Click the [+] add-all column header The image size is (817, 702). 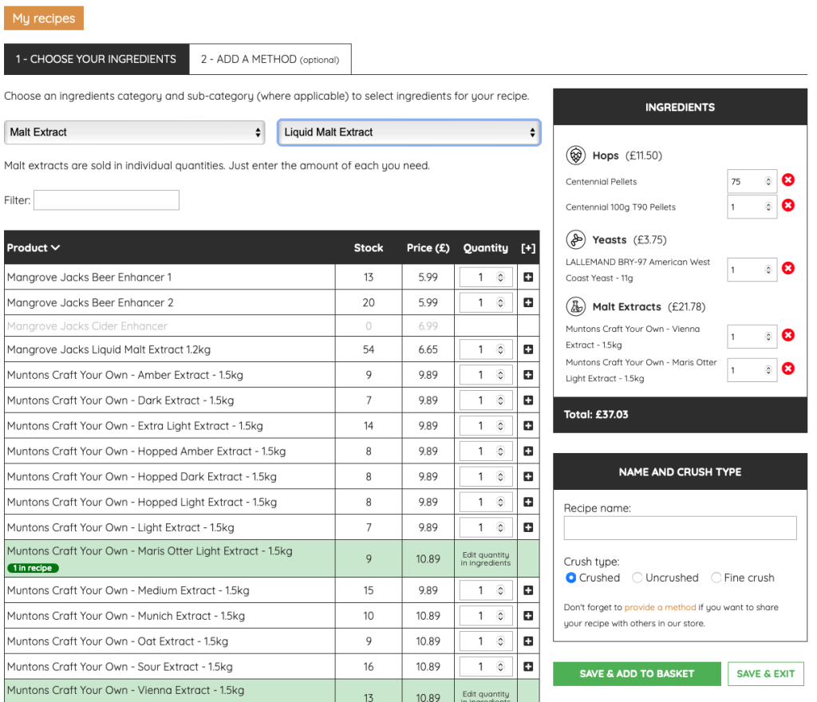tap(528, 248)
